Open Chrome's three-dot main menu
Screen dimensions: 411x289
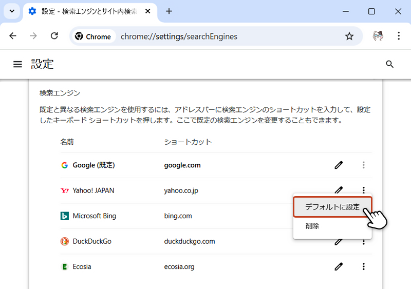(x=399, y=36)
